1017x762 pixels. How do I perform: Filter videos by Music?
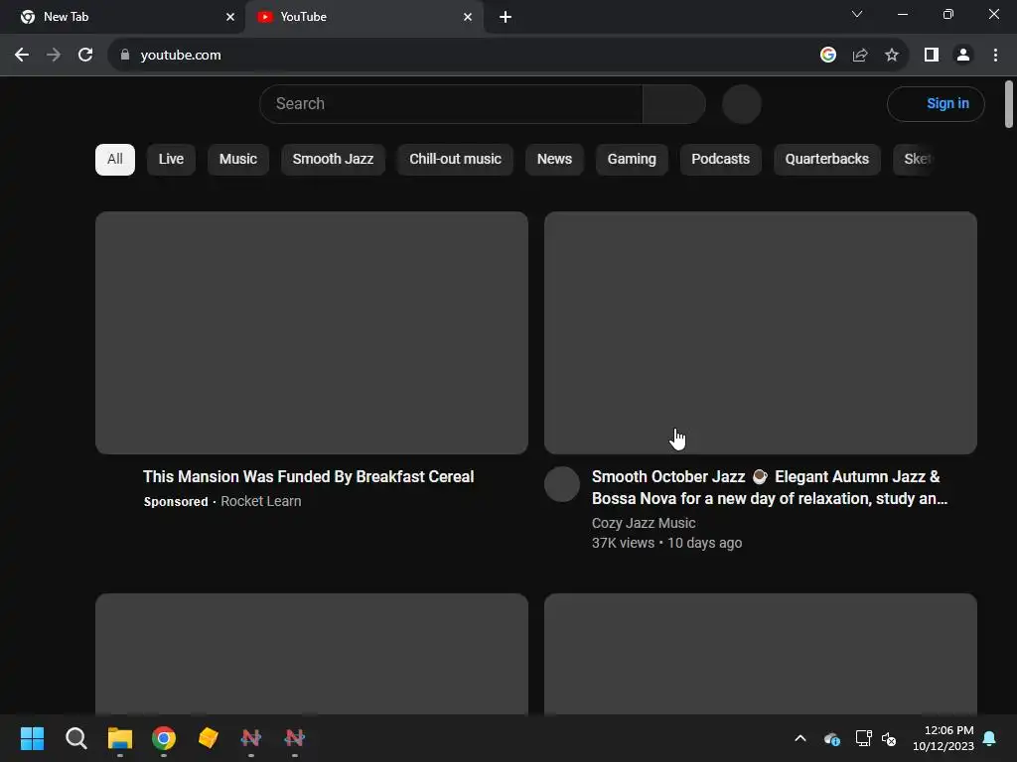(238, 160)
